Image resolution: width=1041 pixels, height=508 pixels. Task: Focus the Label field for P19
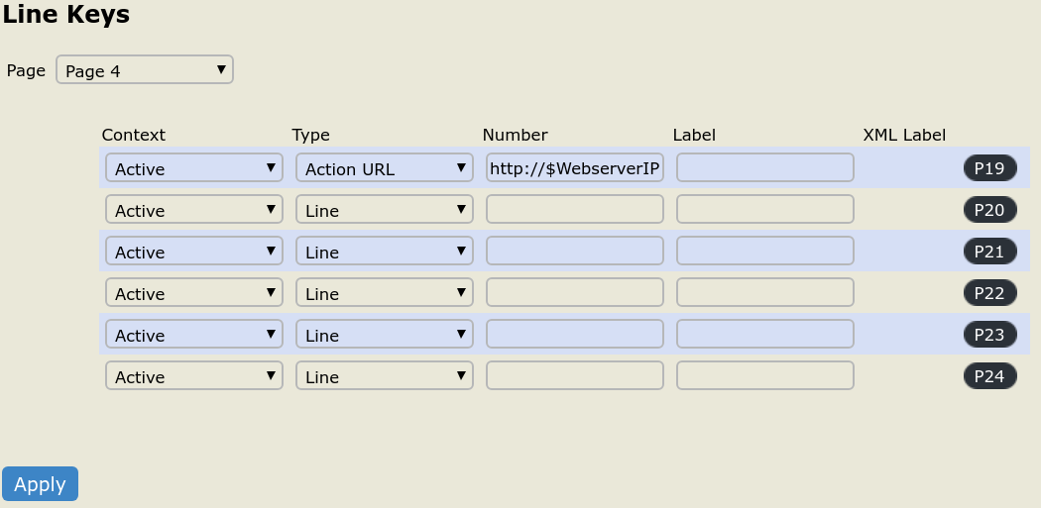click(x=764, y=168)
